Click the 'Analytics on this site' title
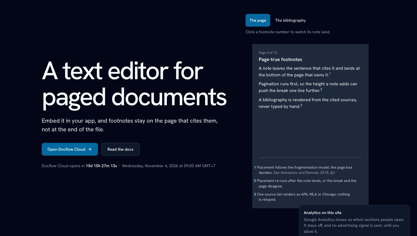The width and height of the screenshot is (417, 236). tap(323, 213)
